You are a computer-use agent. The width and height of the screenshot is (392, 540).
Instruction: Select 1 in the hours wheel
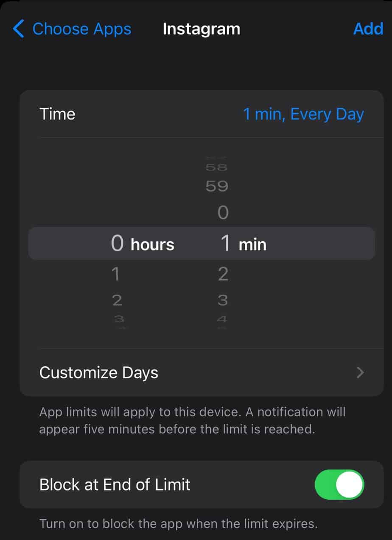click(x=115, y=274)
